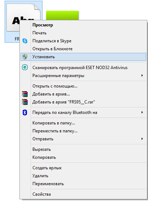Expand the arrow next to Отправить
The height and width of the screenshot is (204, 148).
click(142, 139)
